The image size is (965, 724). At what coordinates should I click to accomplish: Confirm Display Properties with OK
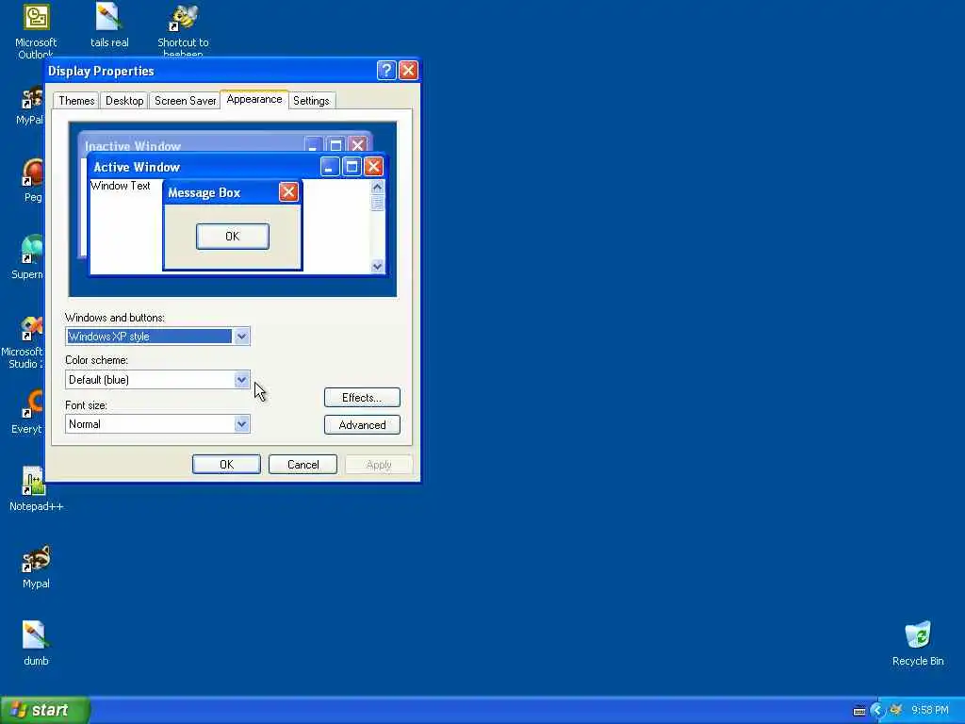click(x=226, y=464)
